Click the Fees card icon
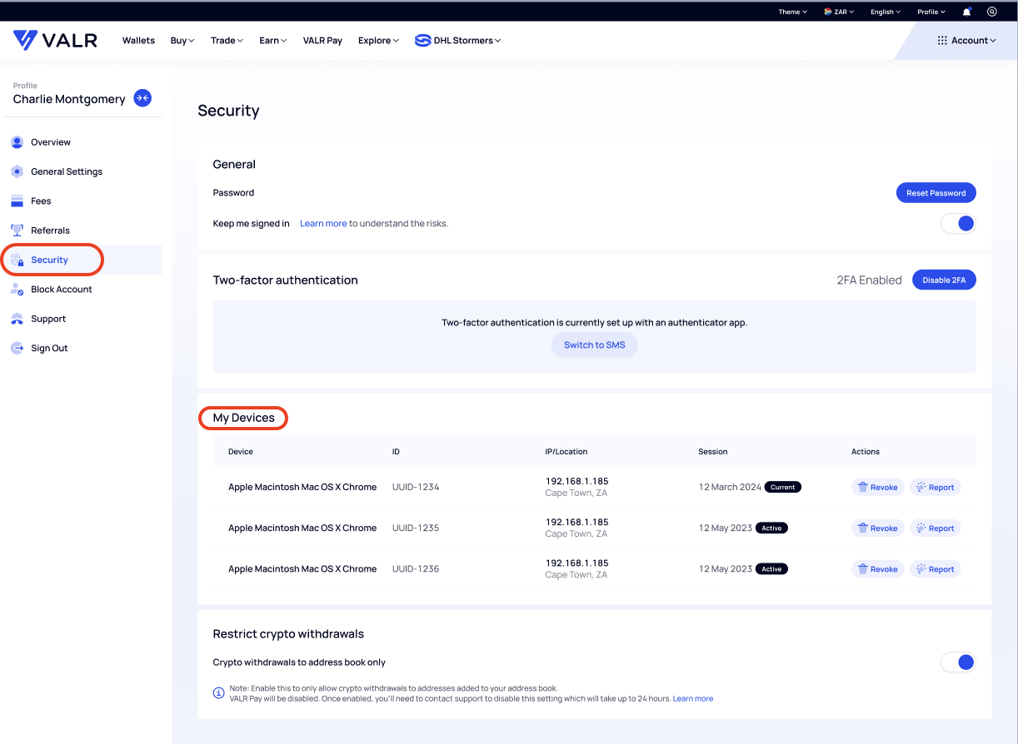 click(x=17, y=201)
